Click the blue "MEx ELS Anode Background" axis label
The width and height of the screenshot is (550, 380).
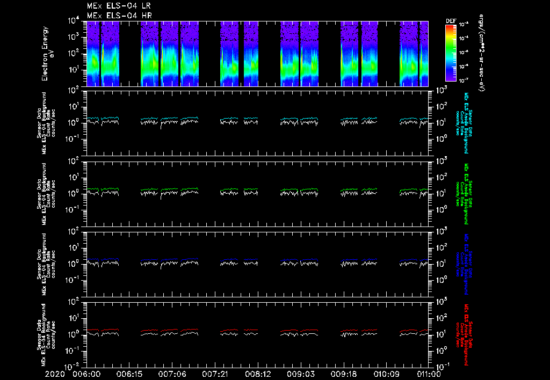coord(466,264)
